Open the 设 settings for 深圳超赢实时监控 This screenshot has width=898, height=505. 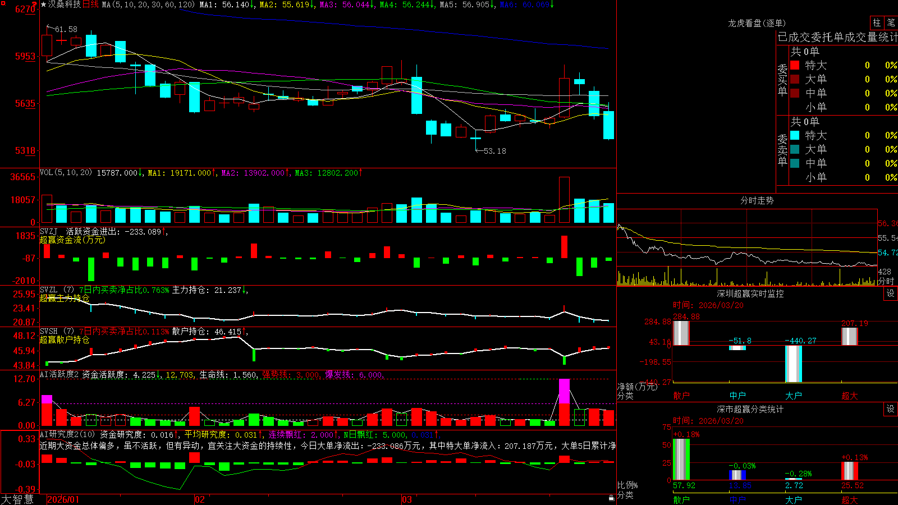tap(891, 293)
